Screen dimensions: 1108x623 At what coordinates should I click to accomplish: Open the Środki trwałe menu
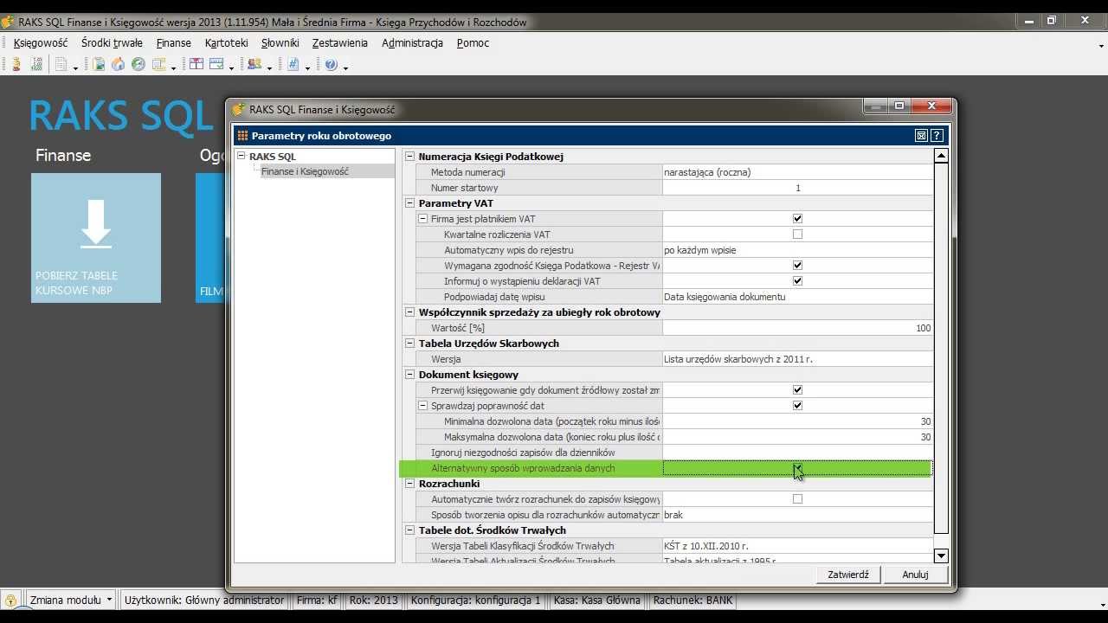[x=112, y=42]
